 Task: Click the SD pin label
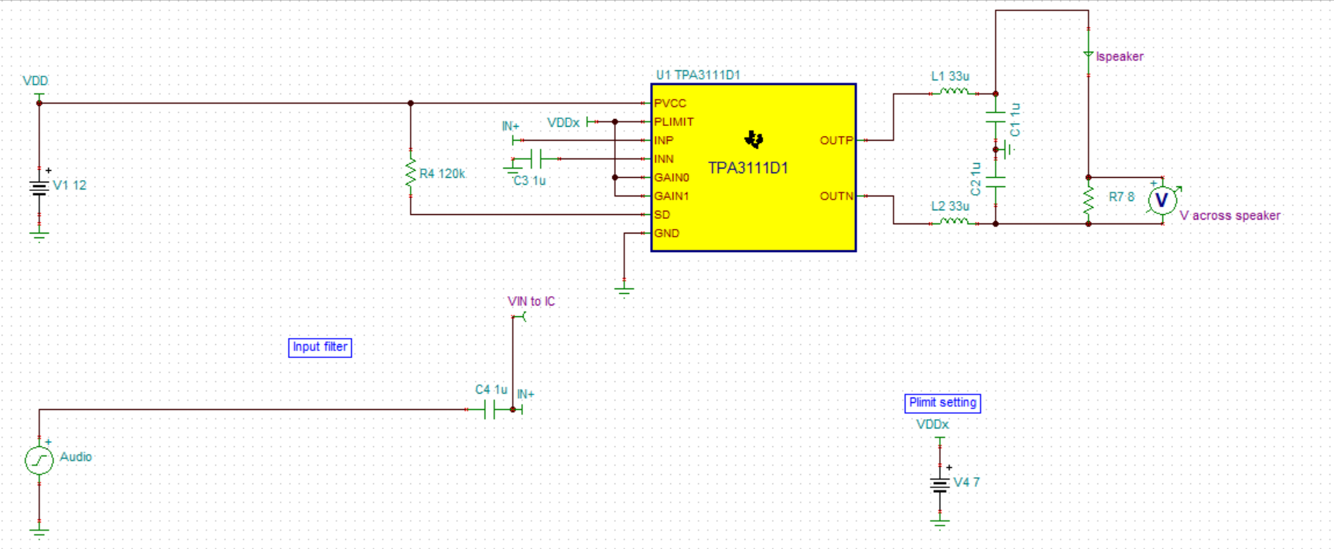pos(662,214)
